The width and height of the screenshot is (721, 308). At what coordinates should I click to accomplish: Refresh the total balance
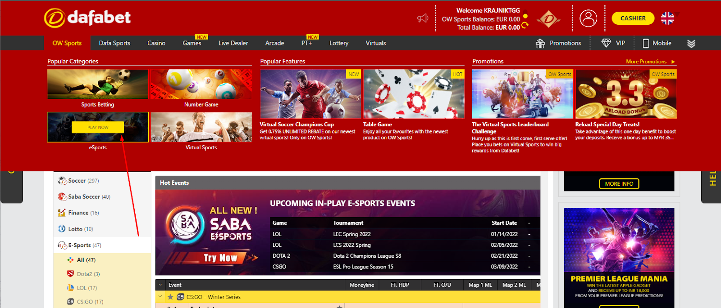(525, 26)
